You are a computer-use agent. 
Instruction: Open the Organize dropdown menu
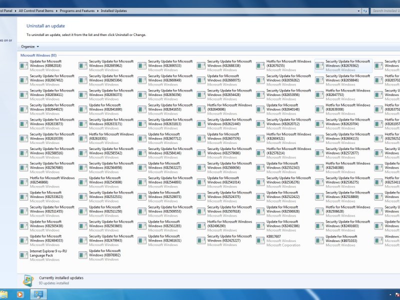[x=30, y=46]
